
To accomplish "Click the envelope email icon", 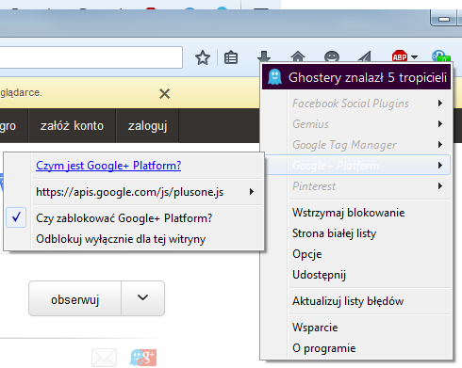I will (104, 358).
